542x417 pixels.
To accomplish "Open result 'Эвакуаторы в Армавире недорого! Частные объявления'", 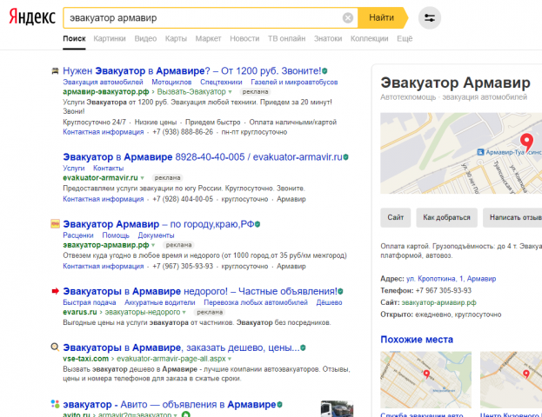I will click(x=200, y=291).
